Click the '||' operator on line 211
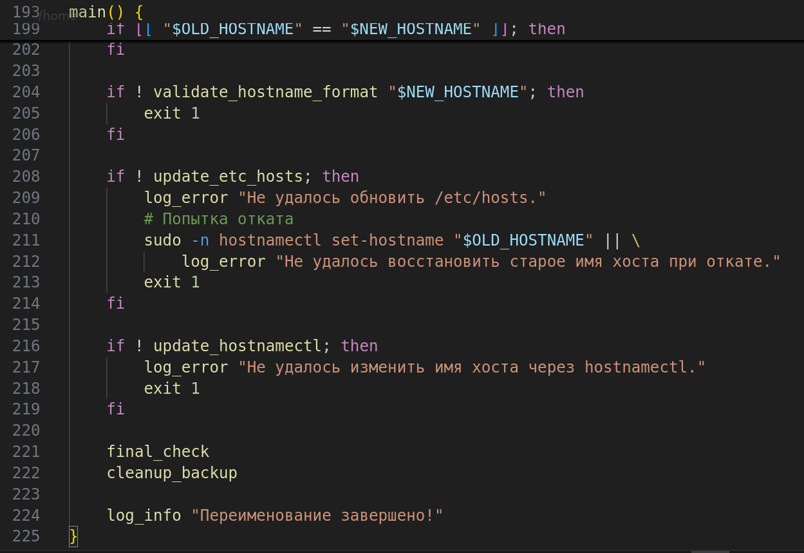The image size is (804, 553). 613,240
